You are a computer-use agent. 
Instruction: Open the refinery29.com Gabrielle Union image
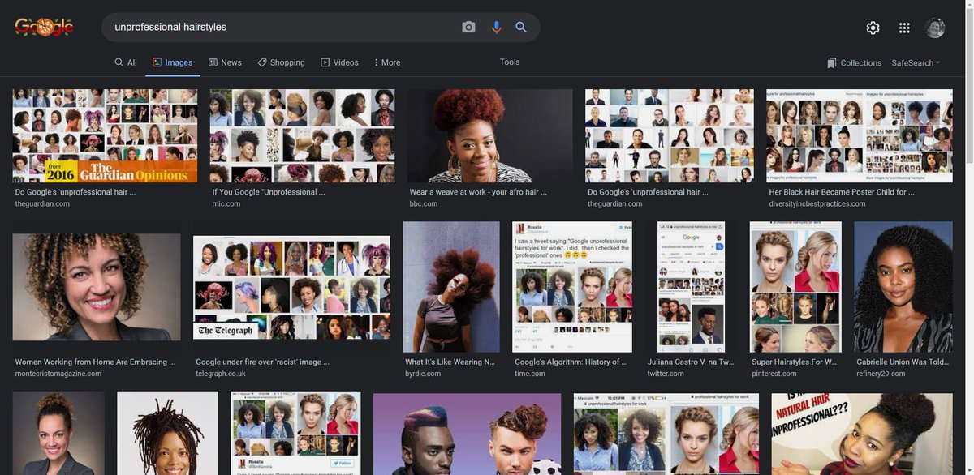(903, 287)
